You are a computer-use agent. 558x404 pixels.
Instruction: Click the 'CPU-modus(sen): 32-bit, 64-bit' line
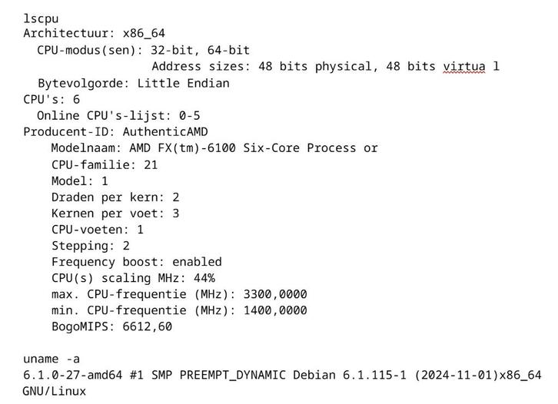[x=144, y=50]
